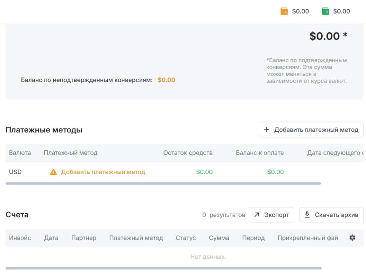Click the Сумма column header
Screen dimensions: 366x276
(x=219, y=238)
